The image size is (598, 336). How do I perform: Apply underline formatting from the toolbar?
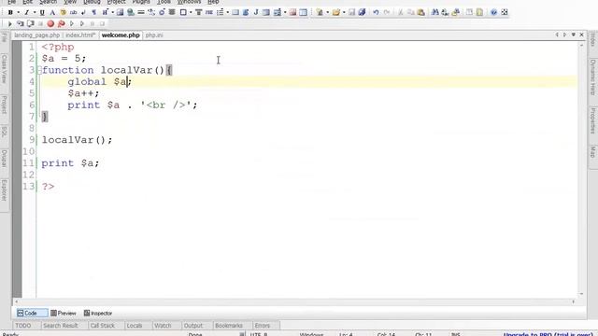[x=42, y=12]
